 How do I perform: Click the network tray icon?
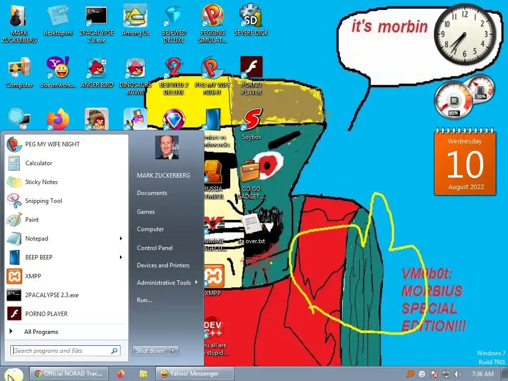click(x=446, y=374)
